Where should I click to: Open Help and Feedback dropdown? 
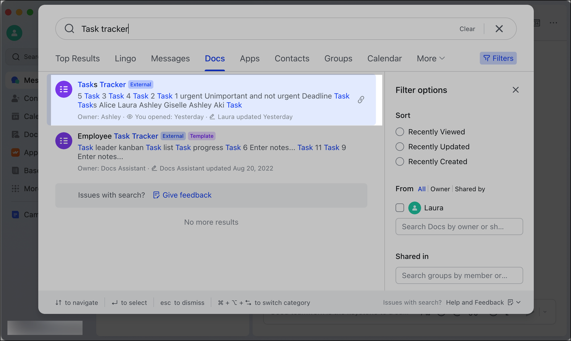484,302
